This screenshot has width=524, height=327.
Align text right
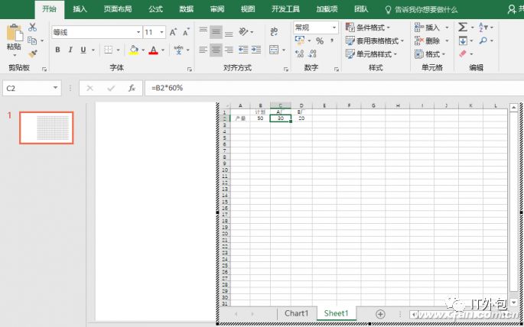click(x=229, y=50)
